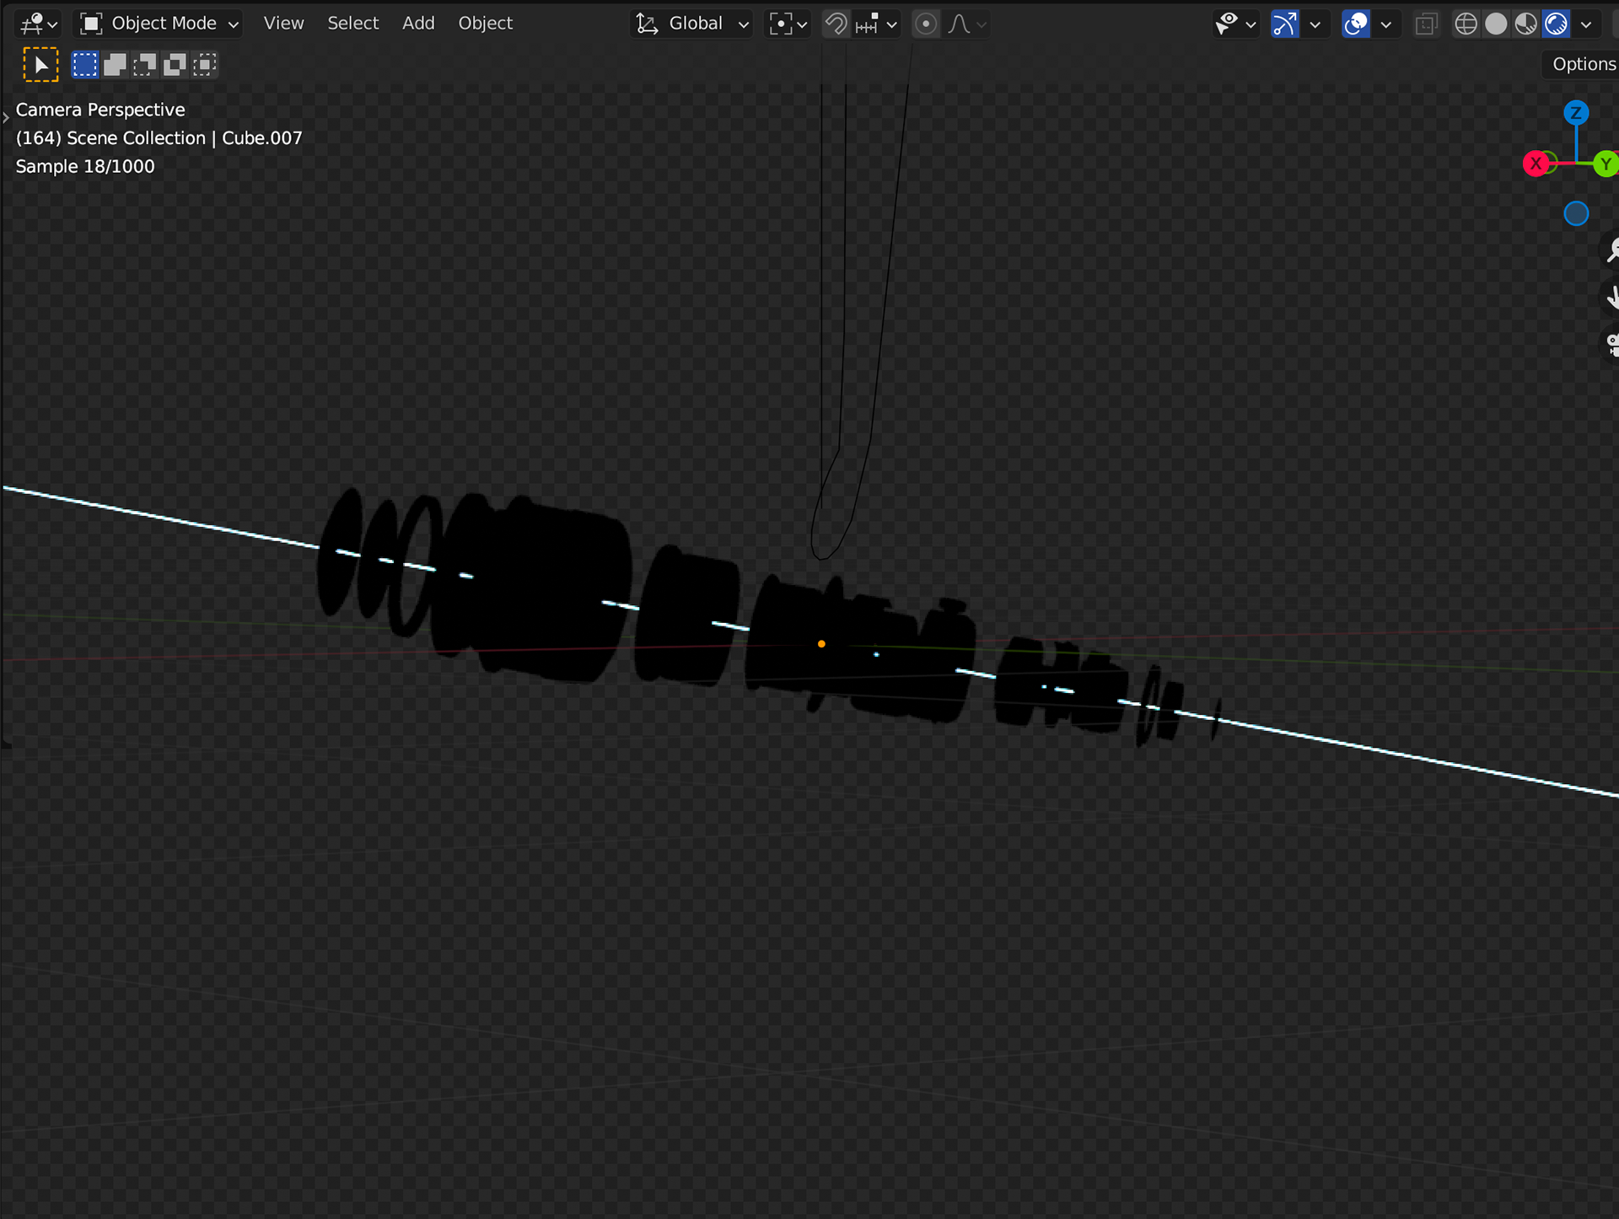Toggle proportional editing
Image resolution: width=1619 pixels, height=1219 pixels.
tap(926, 24)
